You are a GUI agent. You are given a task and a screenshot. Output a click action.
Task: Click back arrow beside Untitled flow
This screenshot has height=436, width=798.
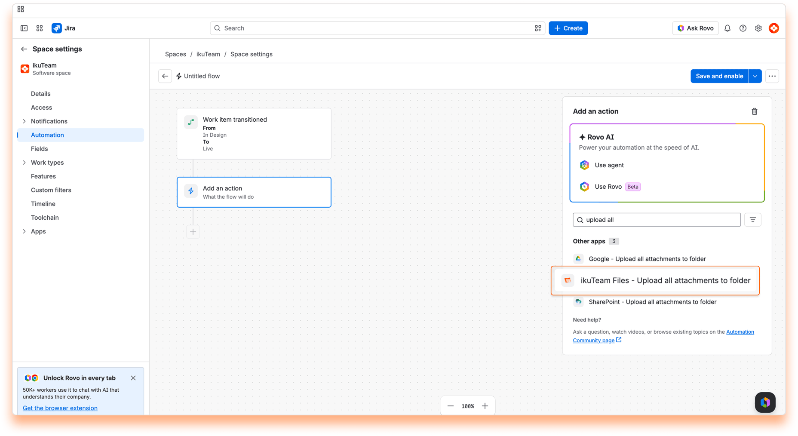(165, 76)
